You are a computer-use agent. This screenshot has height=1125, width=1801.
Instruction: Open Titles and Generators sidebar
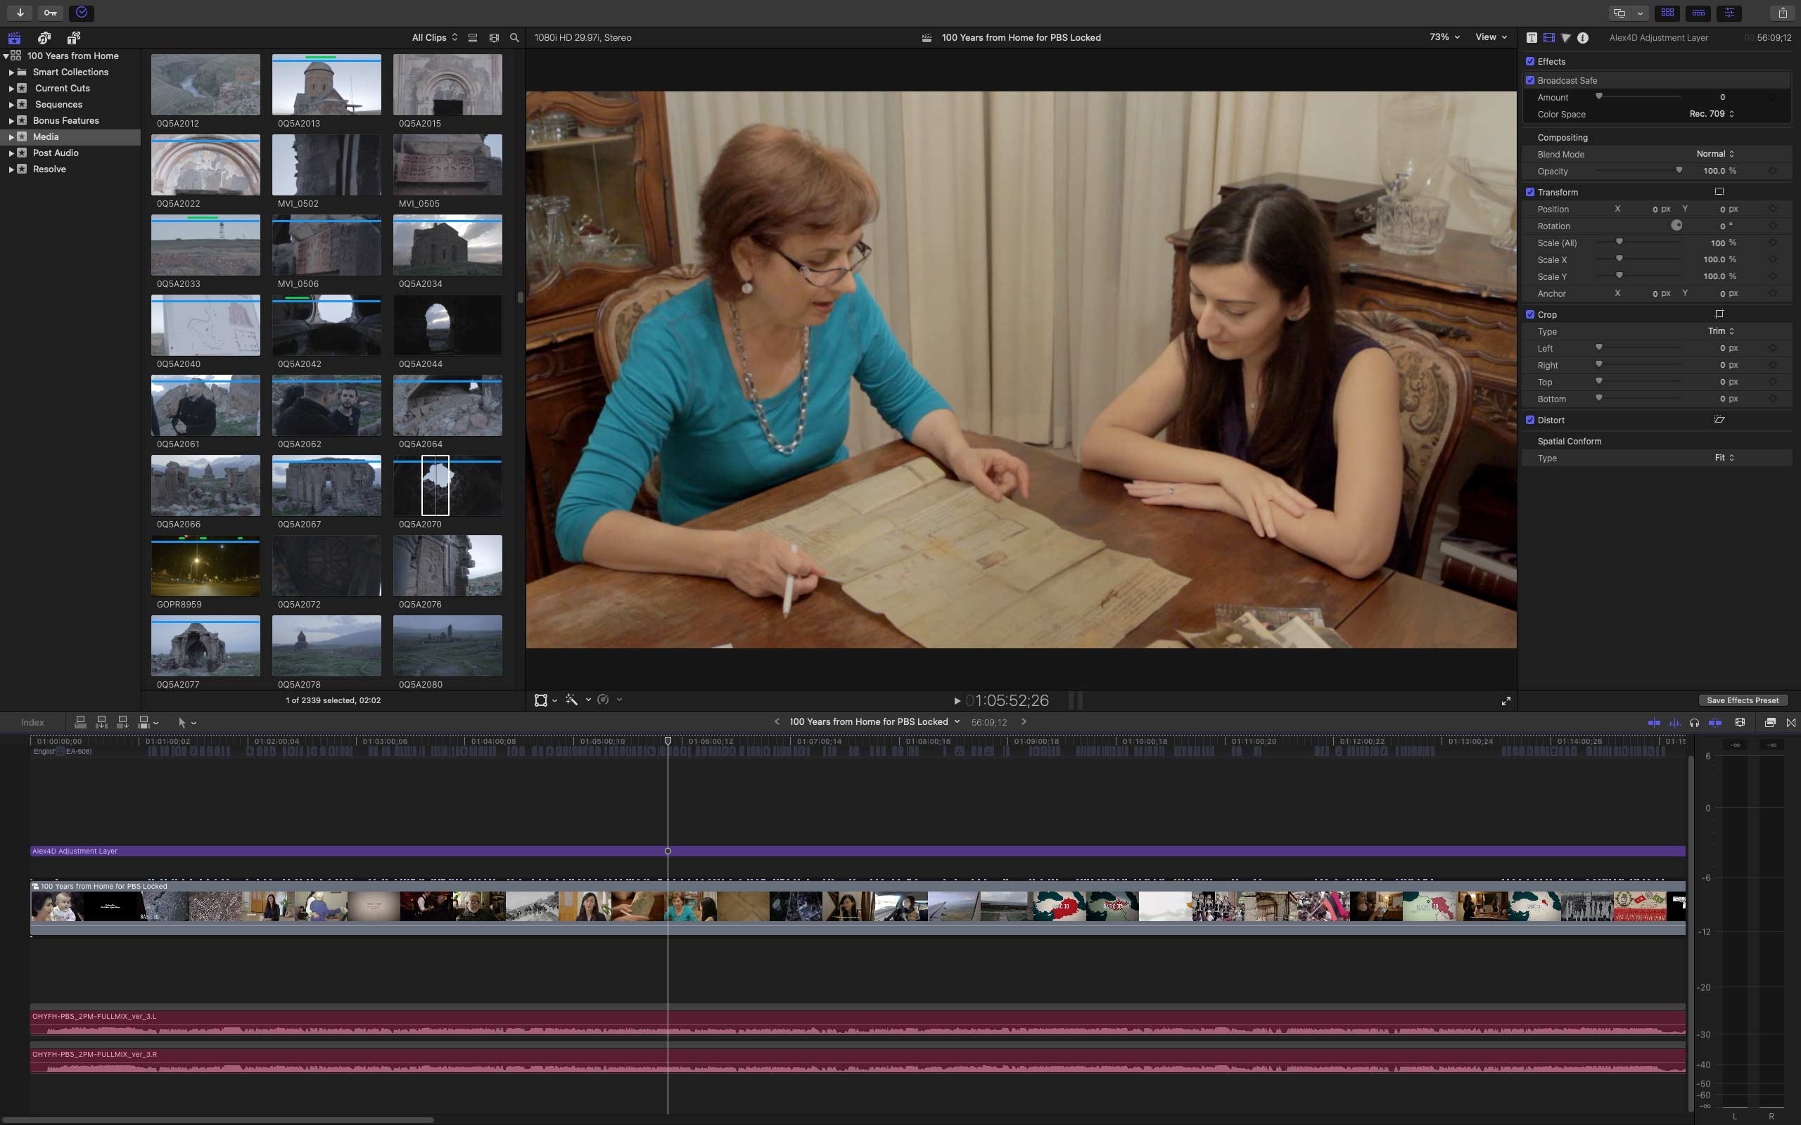[74, 37]
